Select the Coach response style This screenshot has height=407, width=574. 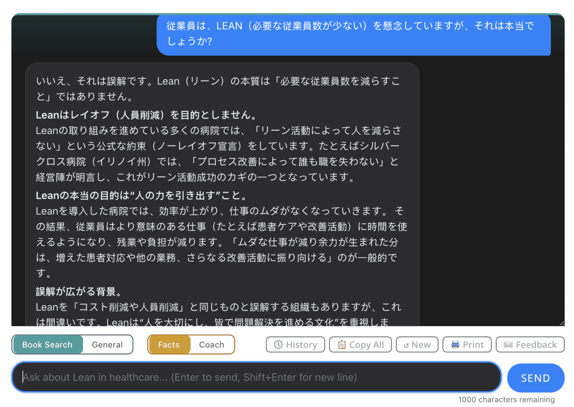(212, 344)
